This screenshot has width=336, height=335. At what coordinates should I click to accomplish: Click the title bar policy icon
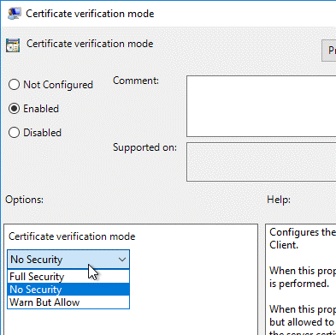(x=15, y=14)
